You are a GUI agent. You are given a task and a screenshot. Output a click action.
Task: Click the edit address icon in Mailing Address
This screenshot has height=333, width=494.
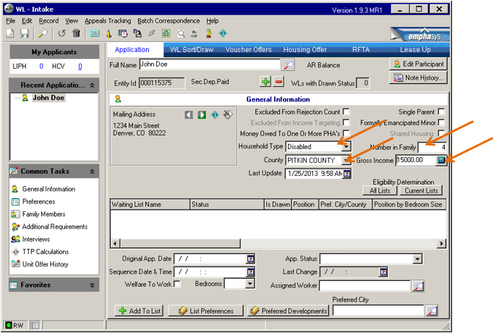click(x=228, y=114)
